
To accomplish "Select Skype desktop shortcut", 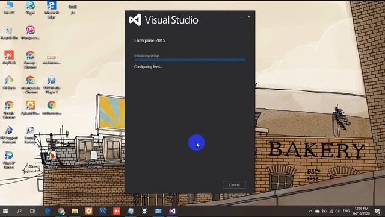I will [x=30, y=8].
